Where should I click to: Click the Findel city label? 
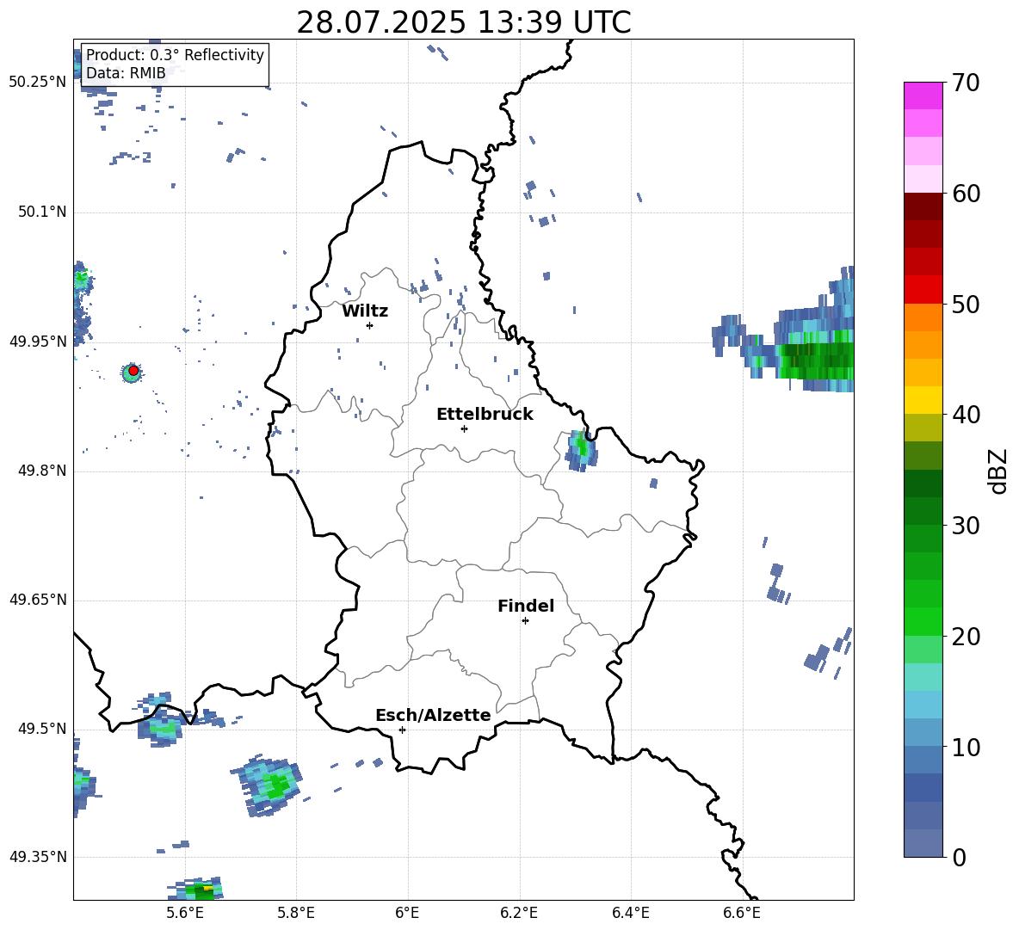coord(526,606)
